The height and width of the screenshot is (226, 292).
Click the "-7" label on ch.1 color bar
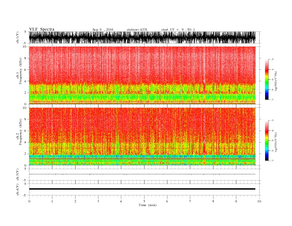click(272, 100)
